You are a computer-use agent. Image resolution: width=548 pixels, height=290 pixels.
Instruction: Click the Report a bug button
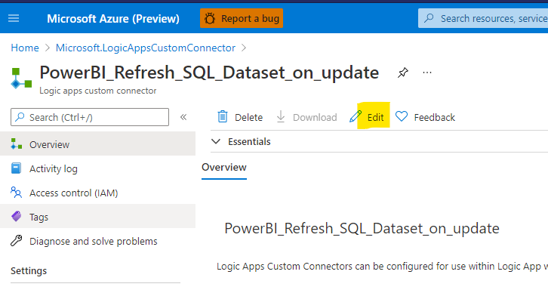point(242,18)
